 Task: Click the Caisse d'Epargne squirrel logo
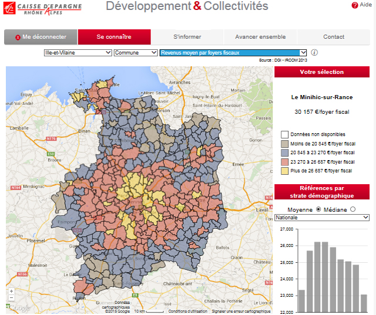(11, 8)
